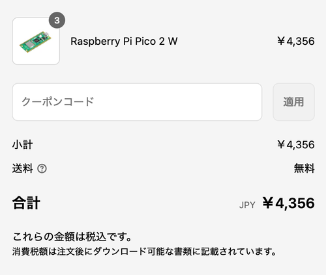The width and height of the screenshot is (326, 275).
Task: Click the JPY currency label
Action: 247,205
